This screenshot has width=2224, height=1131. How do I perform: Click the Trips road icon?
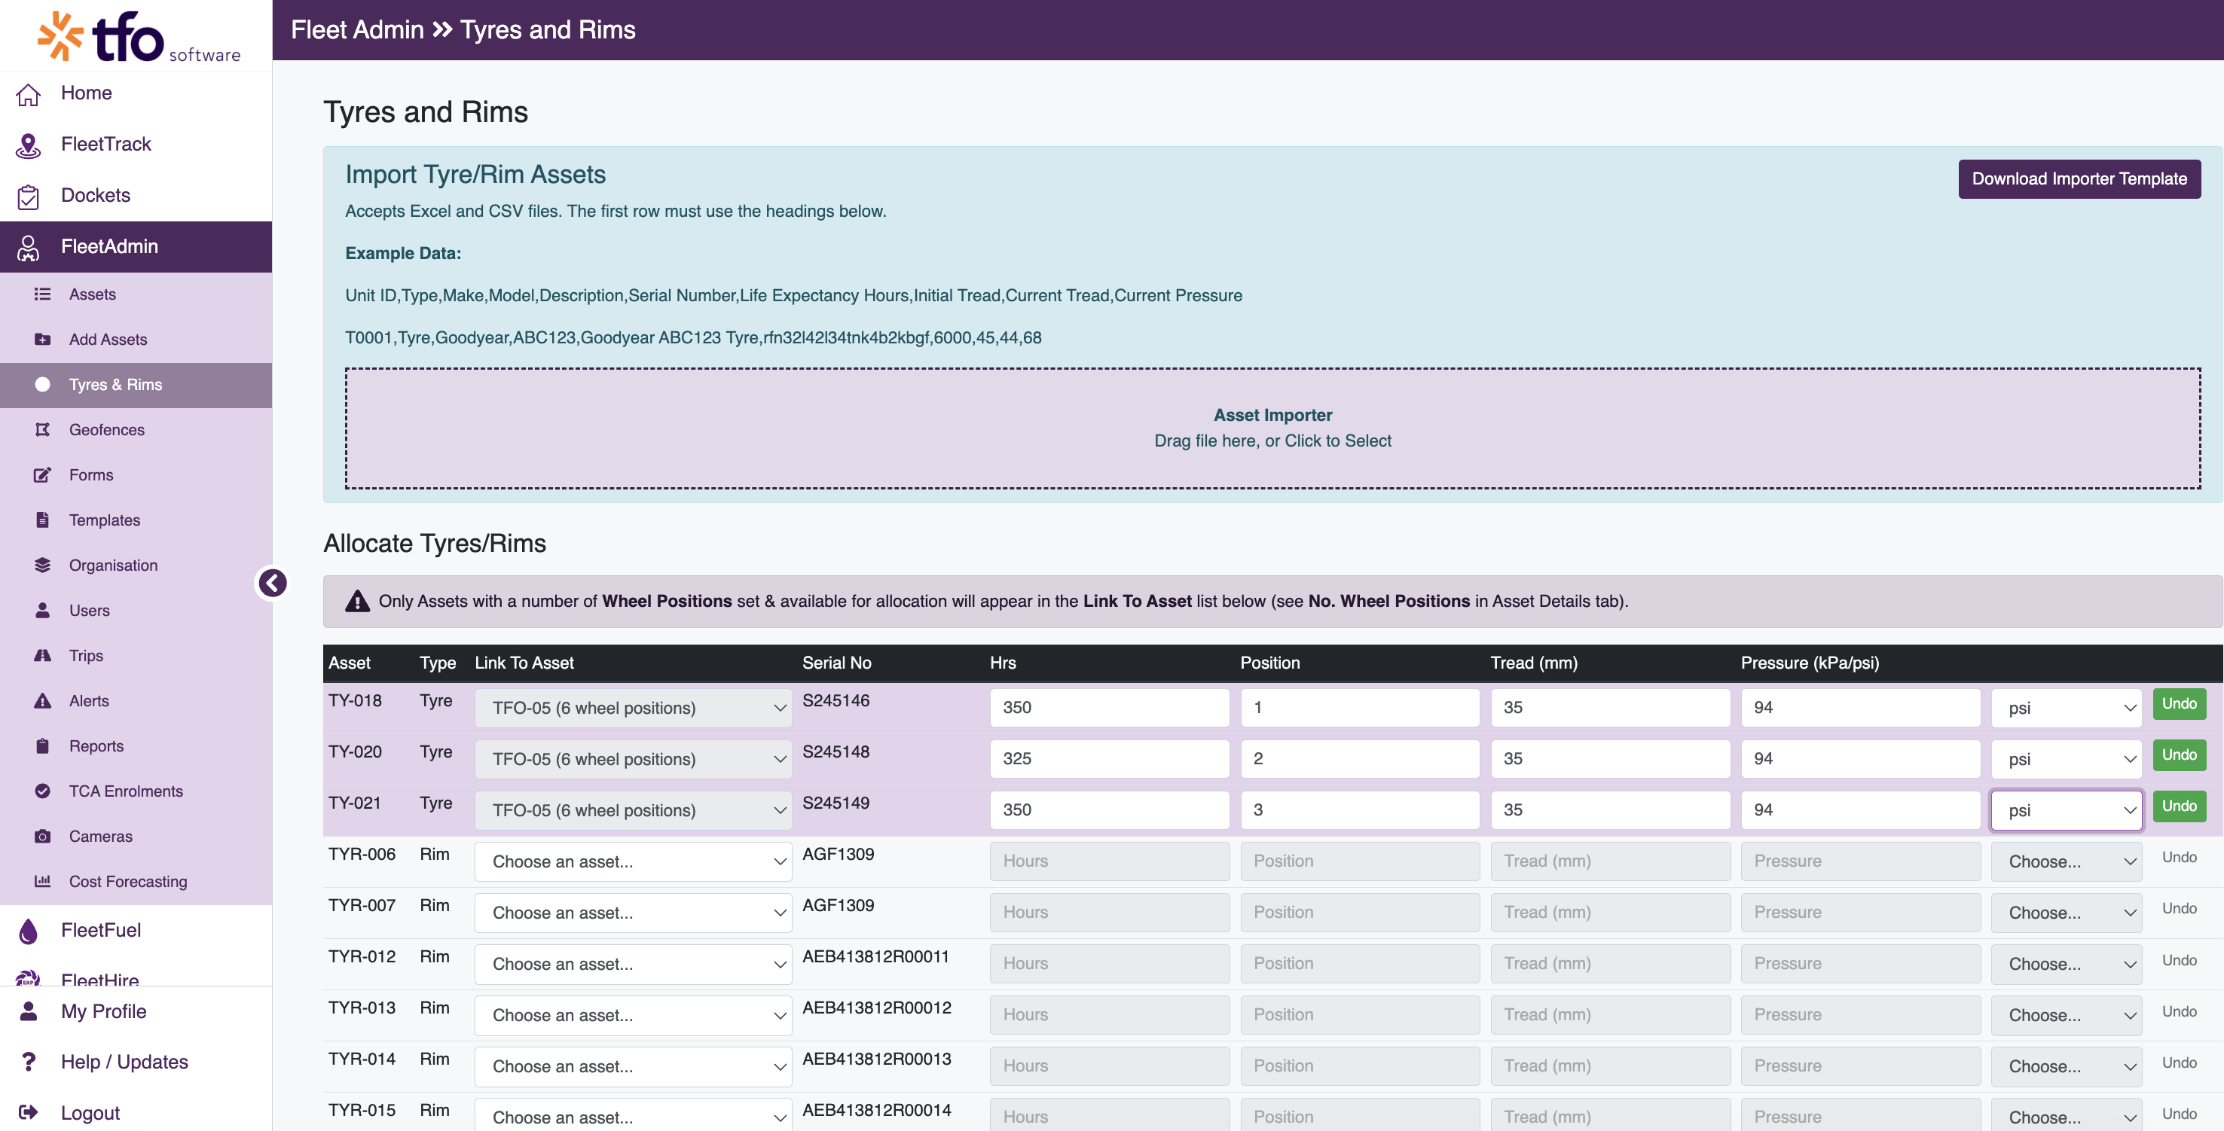42,655
